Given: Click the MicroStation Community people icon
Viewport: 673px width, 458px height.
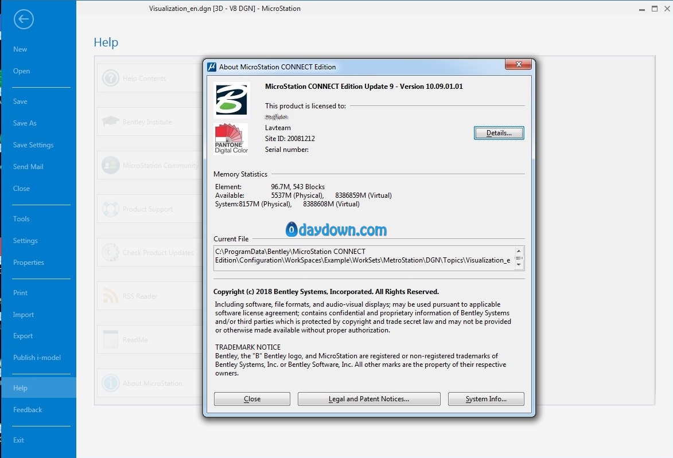Looking at the screenshot, I should pyautogui.click(x=111, y=165).
